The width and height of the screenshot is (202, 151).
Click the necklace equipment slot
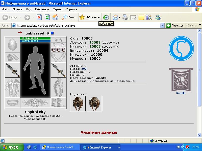58,45
